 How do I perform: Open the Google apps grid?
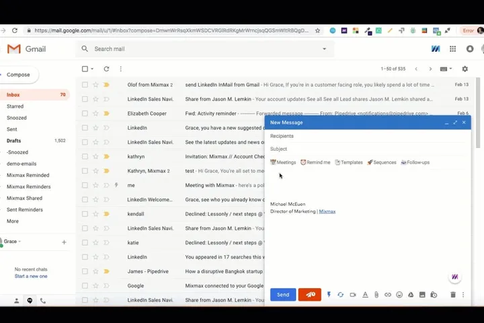[452, 49]
